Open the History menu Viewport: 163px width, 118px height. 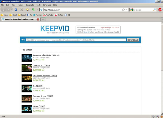[x=20, y=5]
